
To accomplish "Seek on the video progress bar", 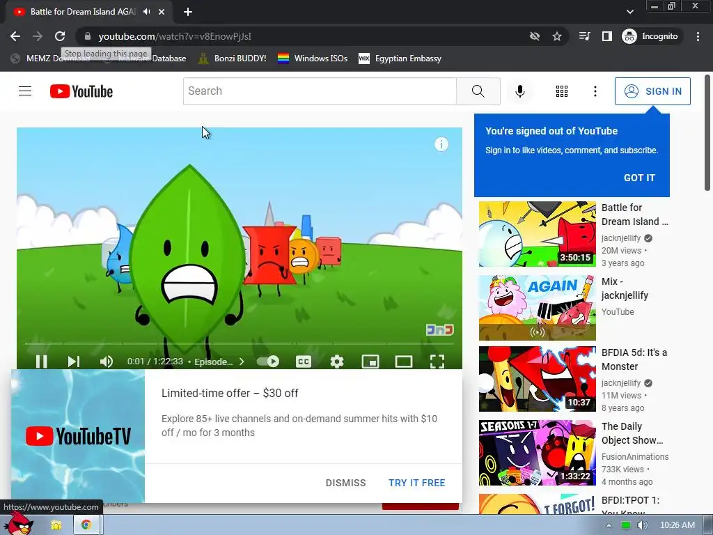I will click(240, 343).
